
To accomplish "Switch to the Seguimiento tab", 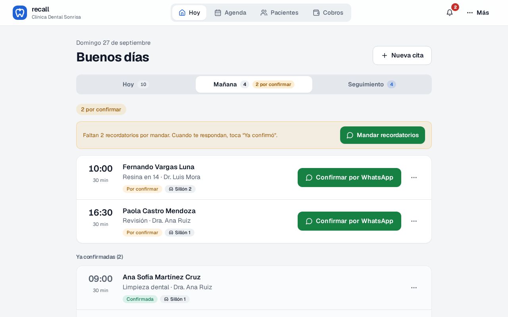I will [x=372, y=84].
